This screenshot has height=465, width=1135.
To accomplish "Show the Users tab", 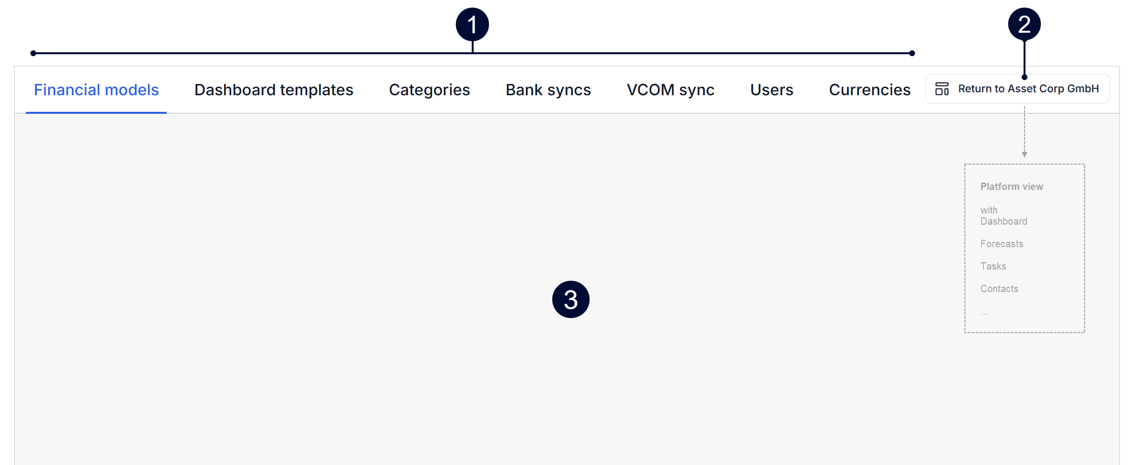I will (771, 90).
